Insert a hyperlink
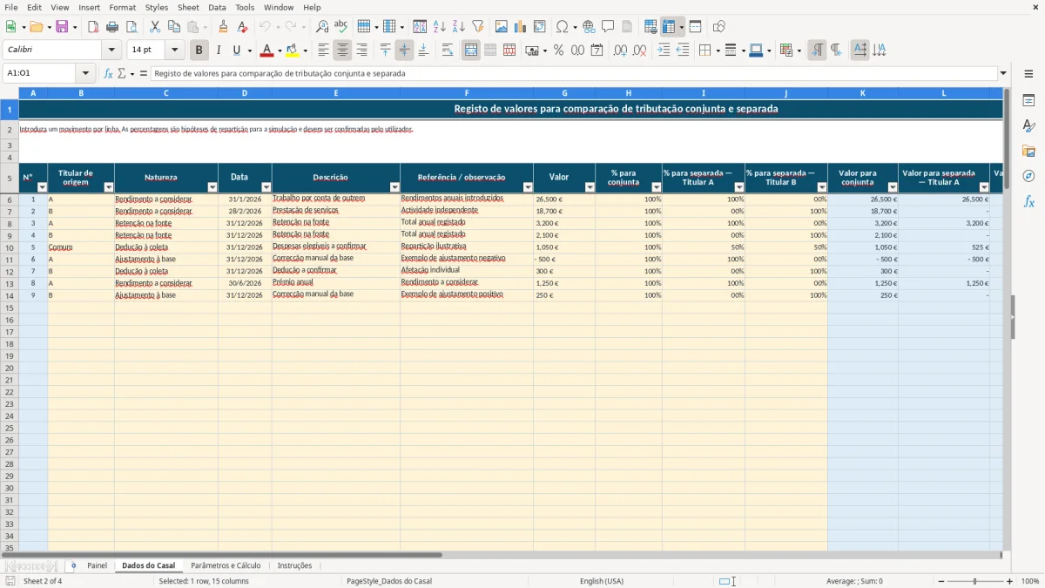The height and width of the screenshot is (588, 1045). [x=589, y=27]
